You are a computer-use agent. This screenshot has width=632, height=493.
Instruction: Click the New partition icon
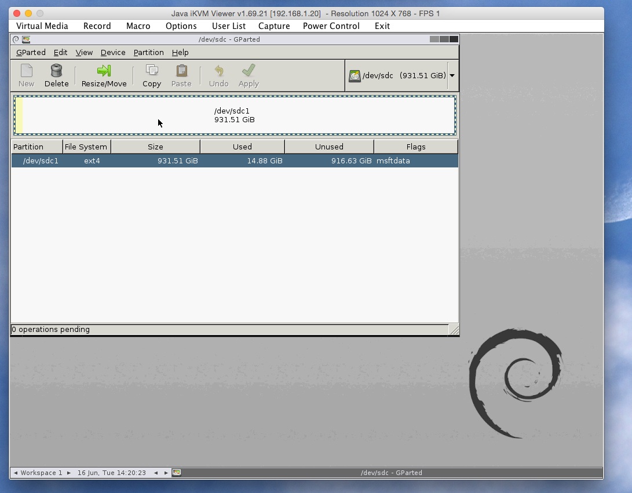pyautogui.click(x=27, y=71)
